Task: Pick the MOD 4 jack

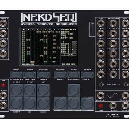Action: [x=125, y=54]
